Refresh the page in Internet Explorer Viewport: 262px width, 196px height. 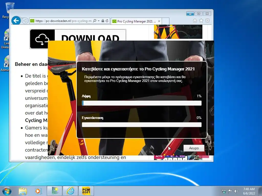coord(107,21)
